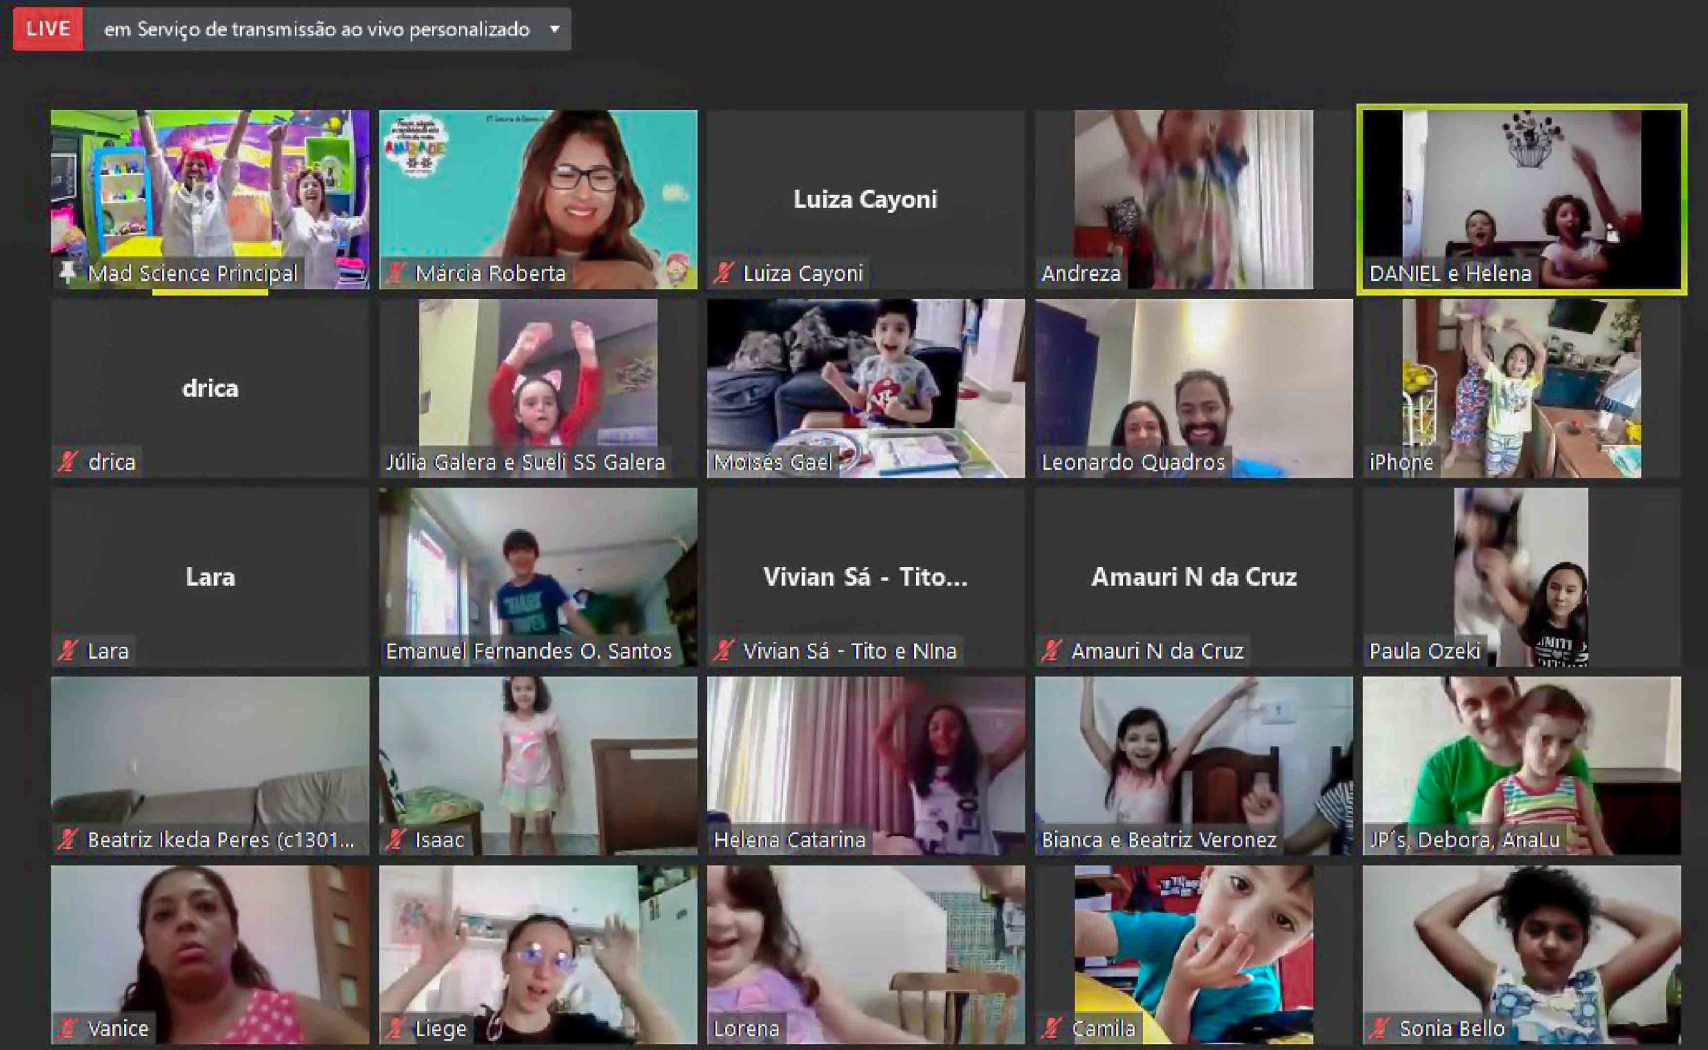Open the live streaming service dropdown arrow

(554, 29)
